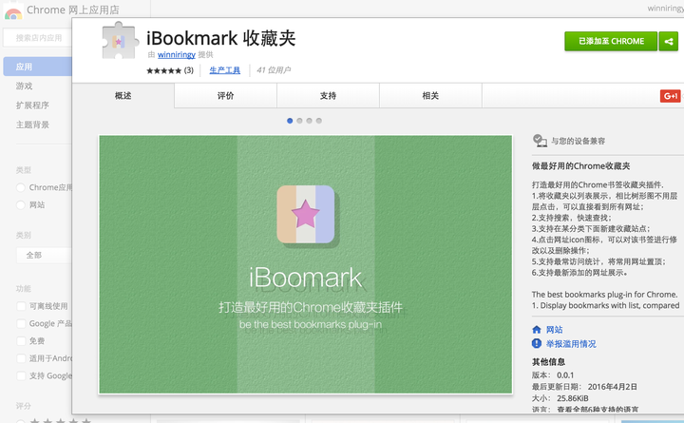Select the fourth carousel dot
Viewport: 684px width, 423px height.
[x=319, y=121]
